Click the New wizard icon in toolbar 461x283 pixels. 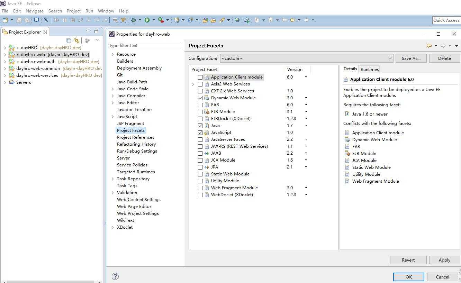[x=6, y=20]
